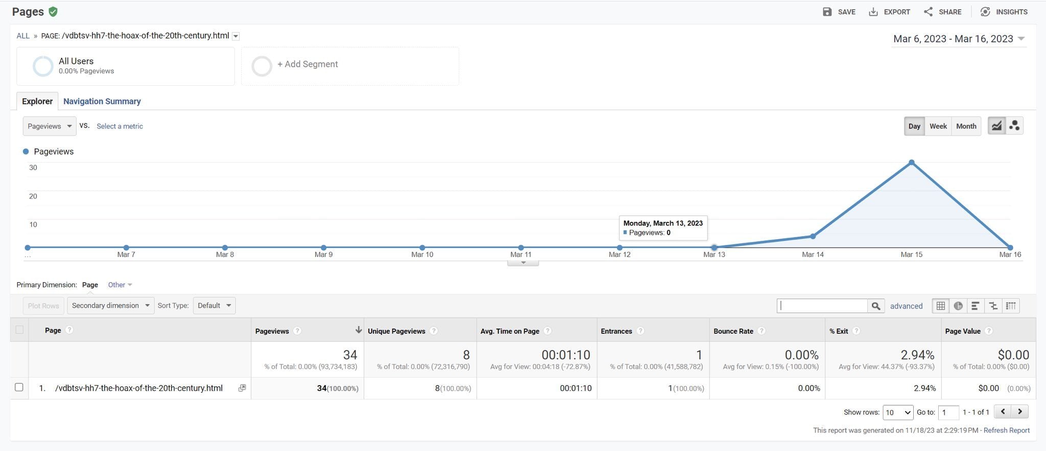Viewport: 1046px width, 451px height.
Task: Switch to motion chart view icon
Action: (x=1014, y=126)
